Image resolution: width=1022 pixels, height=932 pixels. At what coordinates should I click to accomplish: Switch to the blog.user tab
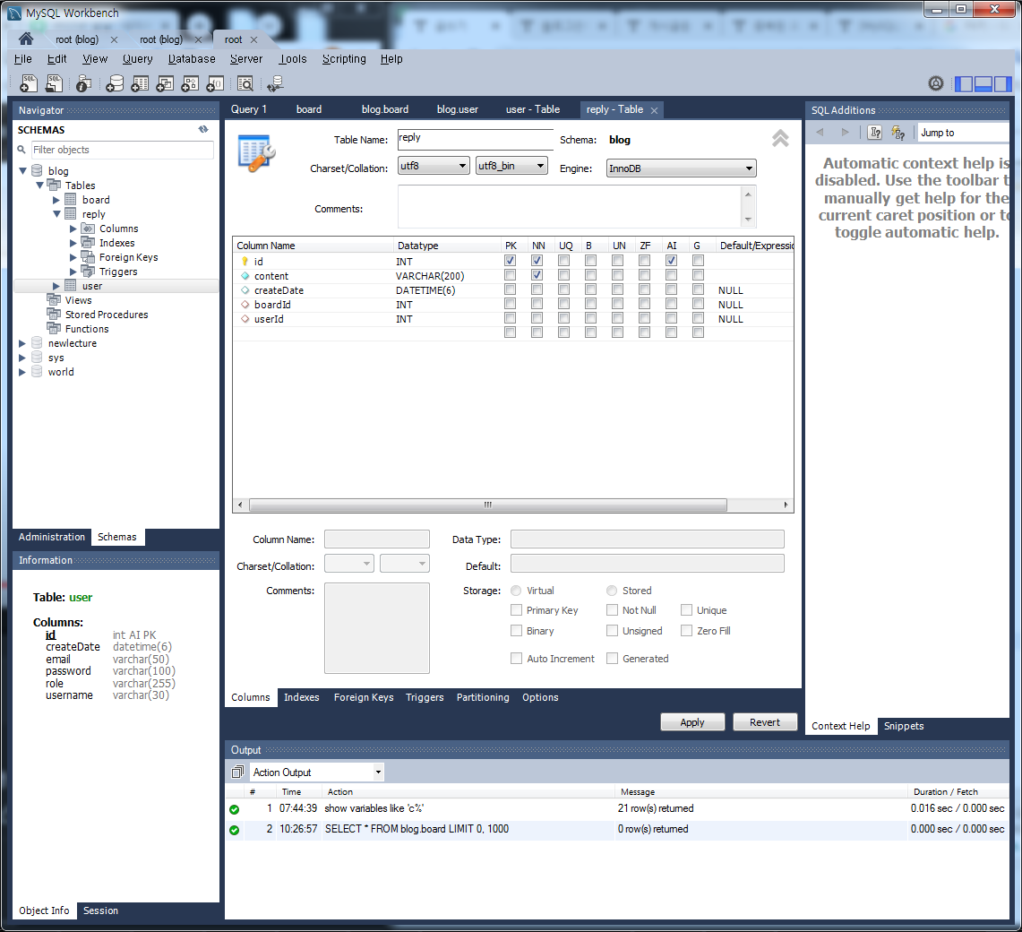tap(457, 109)
